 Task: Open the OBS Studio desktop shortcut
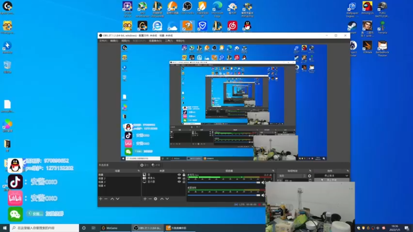pyautogui.click(x=187, y=8)
